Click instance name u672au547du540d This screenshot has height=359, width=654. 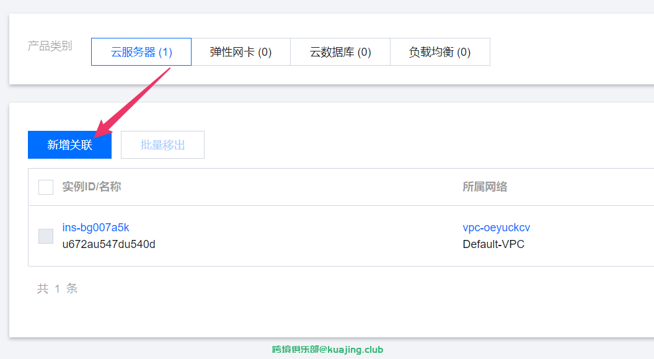click(109, 244)
